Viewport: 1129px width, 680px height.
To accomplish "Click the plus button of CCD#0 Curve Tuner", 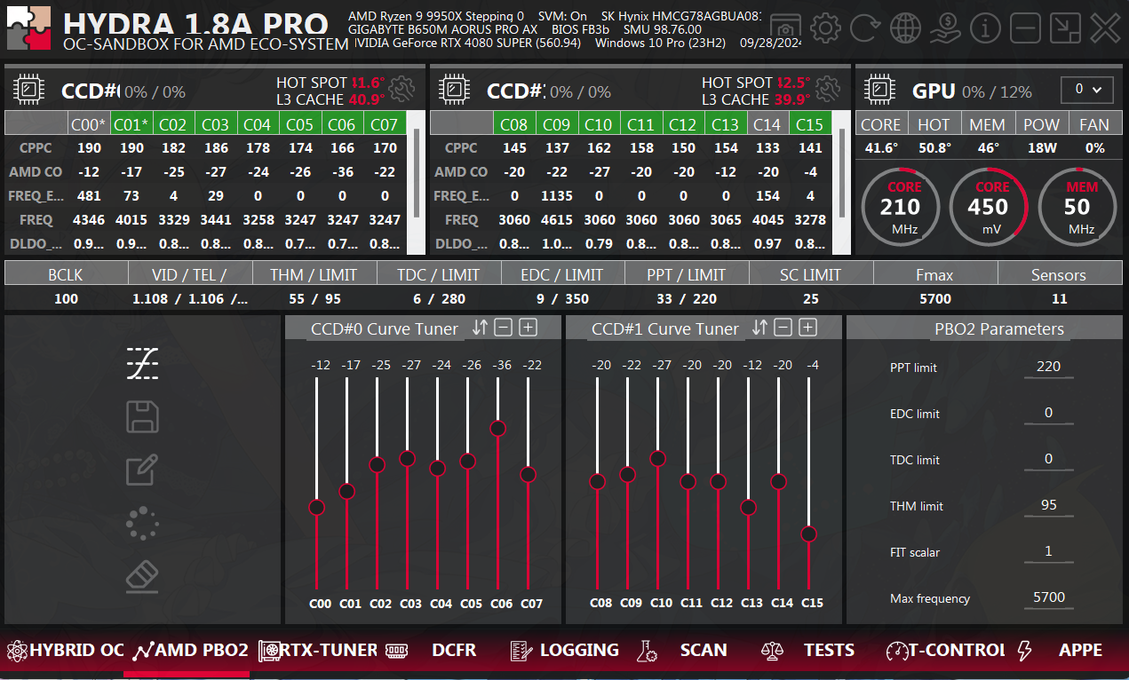I will pyautogui.click(x=529, y=328).
